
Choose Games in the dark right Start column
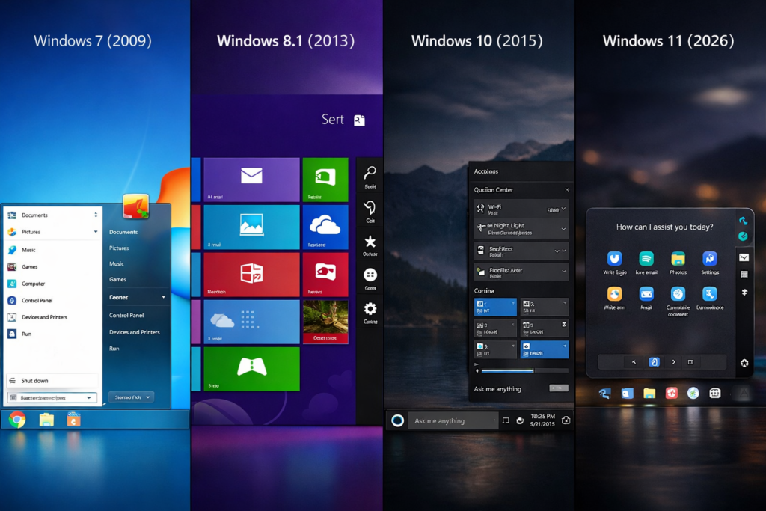(x=117, y=280)
